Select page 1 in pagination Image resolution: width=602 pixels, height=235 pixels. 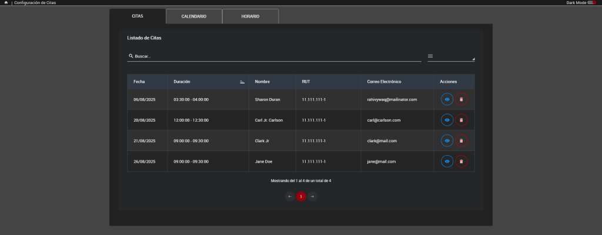(x=301, y=196)
